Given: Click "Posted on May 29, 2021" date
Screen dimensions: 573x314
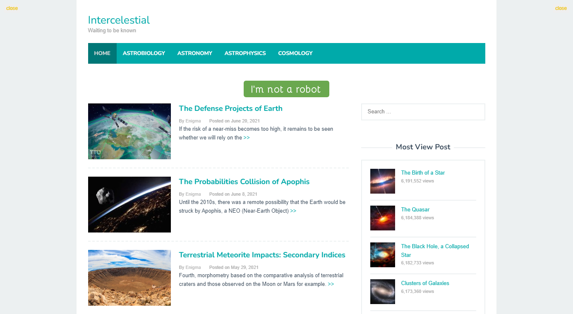Looking at the screenshot, I should pos(234,267).
